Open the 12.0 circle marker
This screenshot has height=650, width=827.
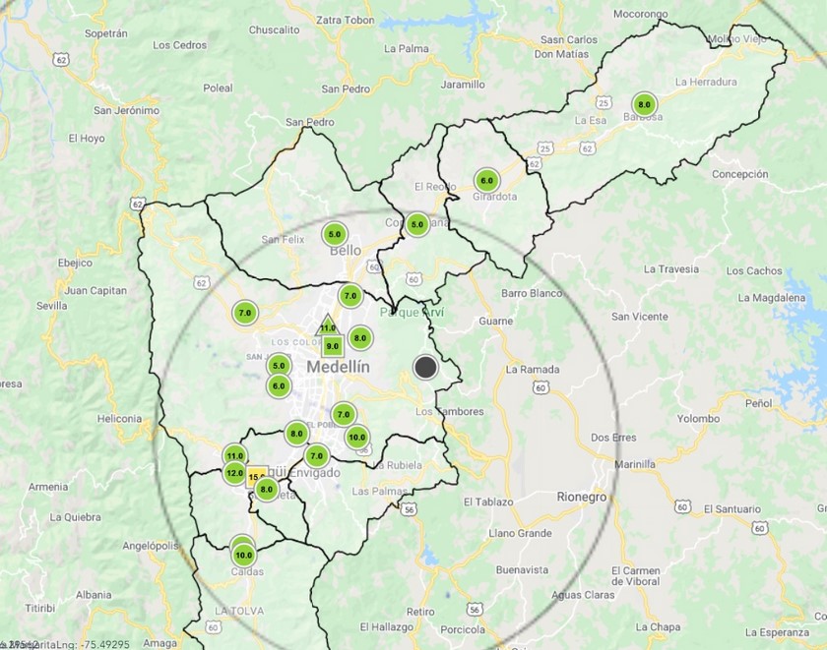[x=234, y=473]
